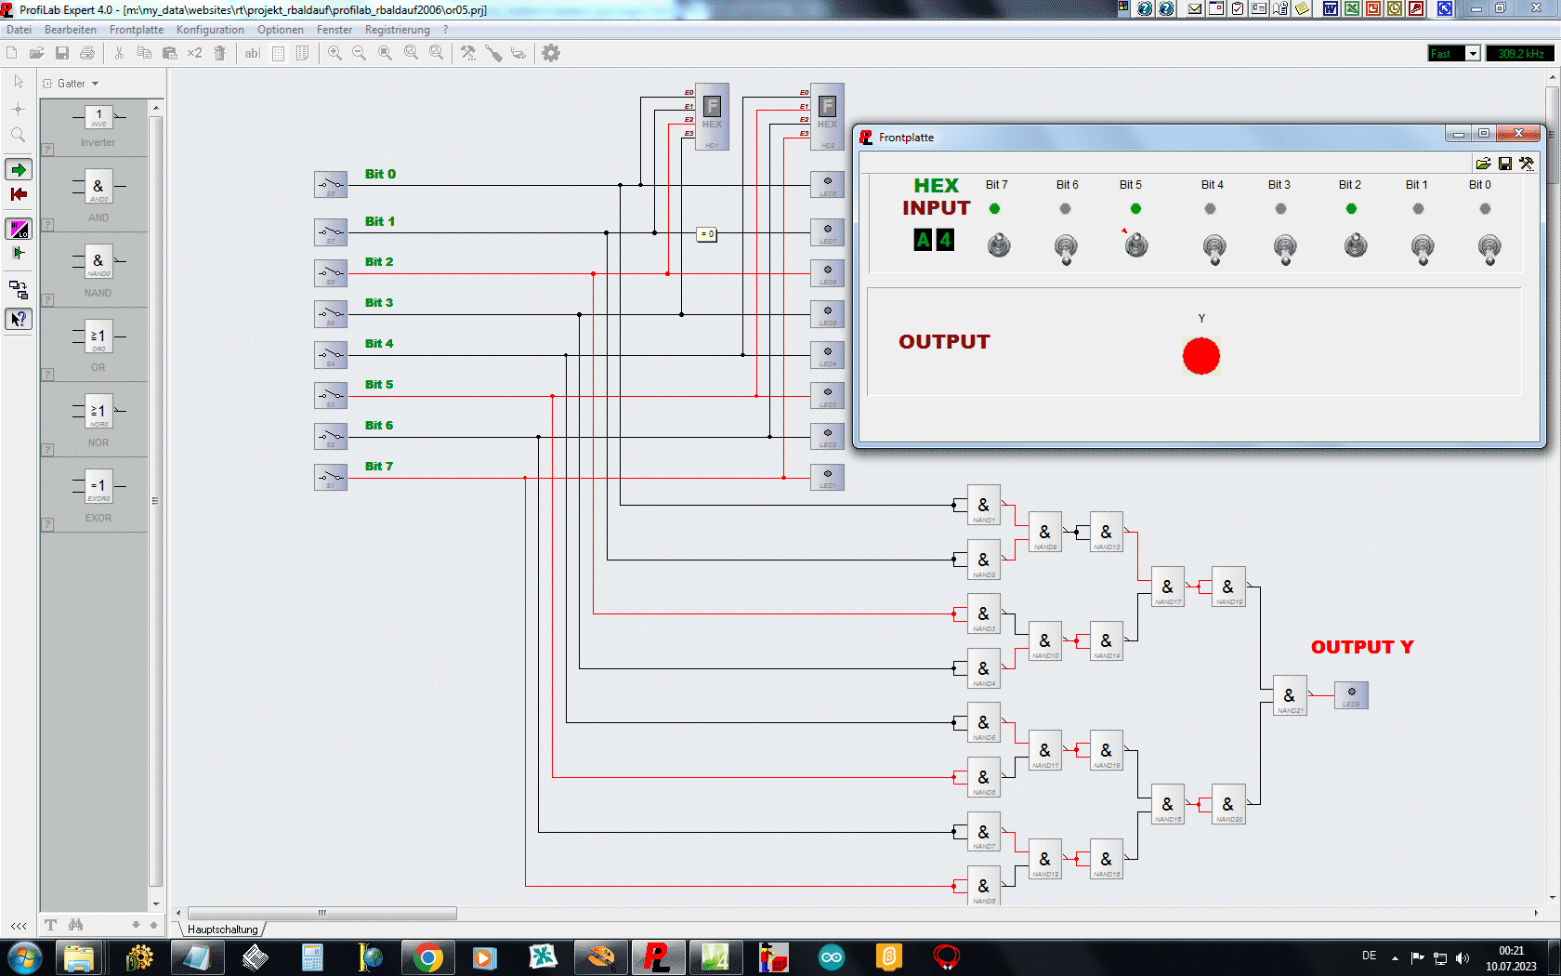This screenshot has height=976, width=1561.
Task: Toggle the Bit 3 switch on front panel
Action: pyautogui.click(x=1285, y=248)
